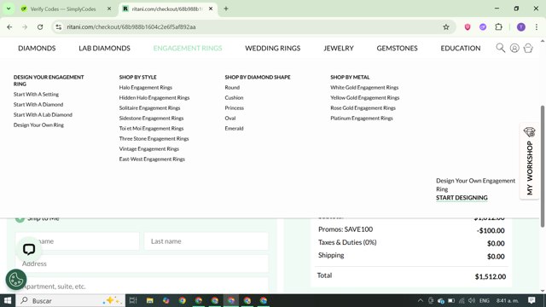Open the WEDDING RINGS menu
The width and height of the screenshot is (546, 307).
point(273,48)
